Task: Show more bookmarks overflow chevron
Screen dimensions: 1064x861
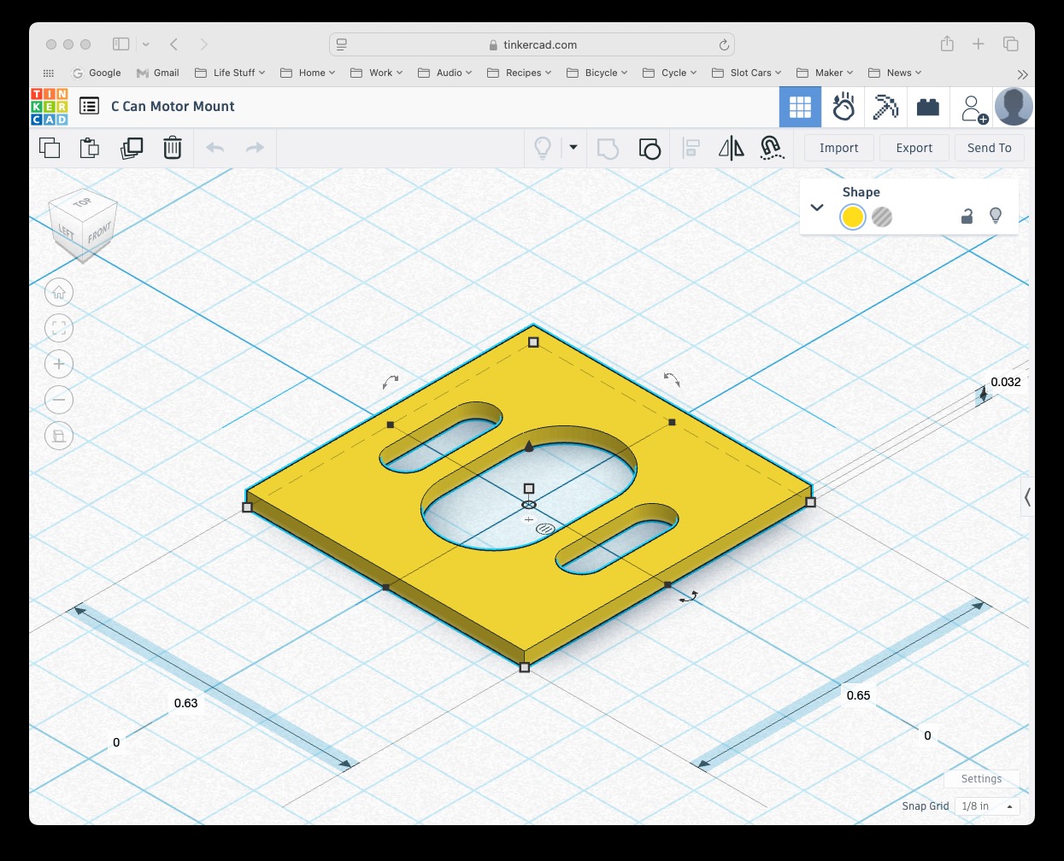Action: coord(1022,74)
